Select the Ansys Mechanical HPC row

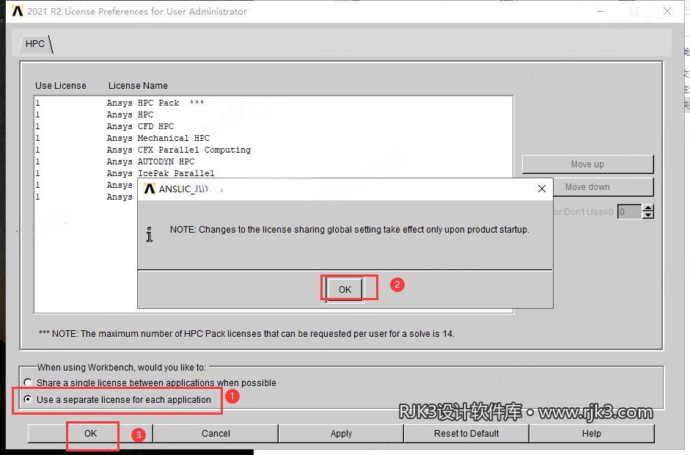coord(274,138)
